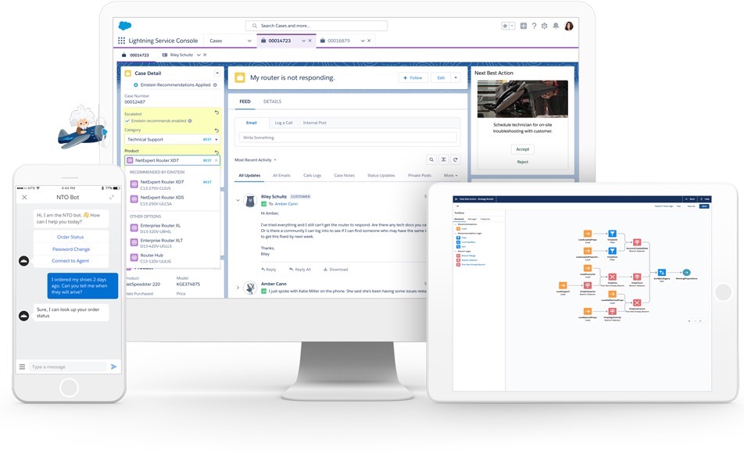
Task: Select the Private Posts feed filter
Action: click(x=420, y=176)
